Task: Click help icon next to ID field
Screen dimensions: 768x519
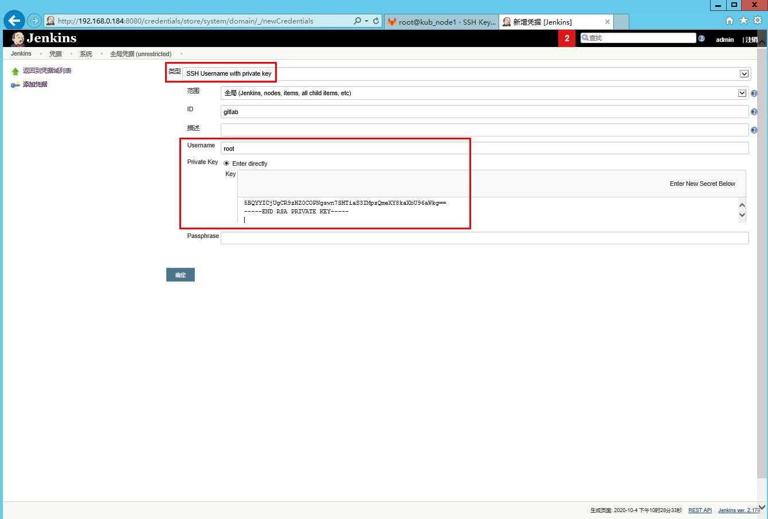Action: (754, 112)
